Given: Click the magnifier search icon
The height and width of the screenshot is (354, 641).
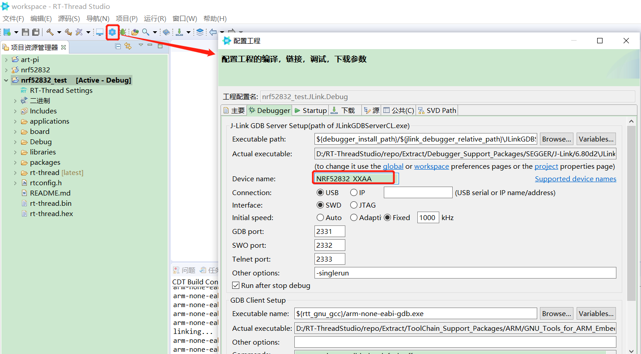Looking at the screenshot, I should [145, 32].
